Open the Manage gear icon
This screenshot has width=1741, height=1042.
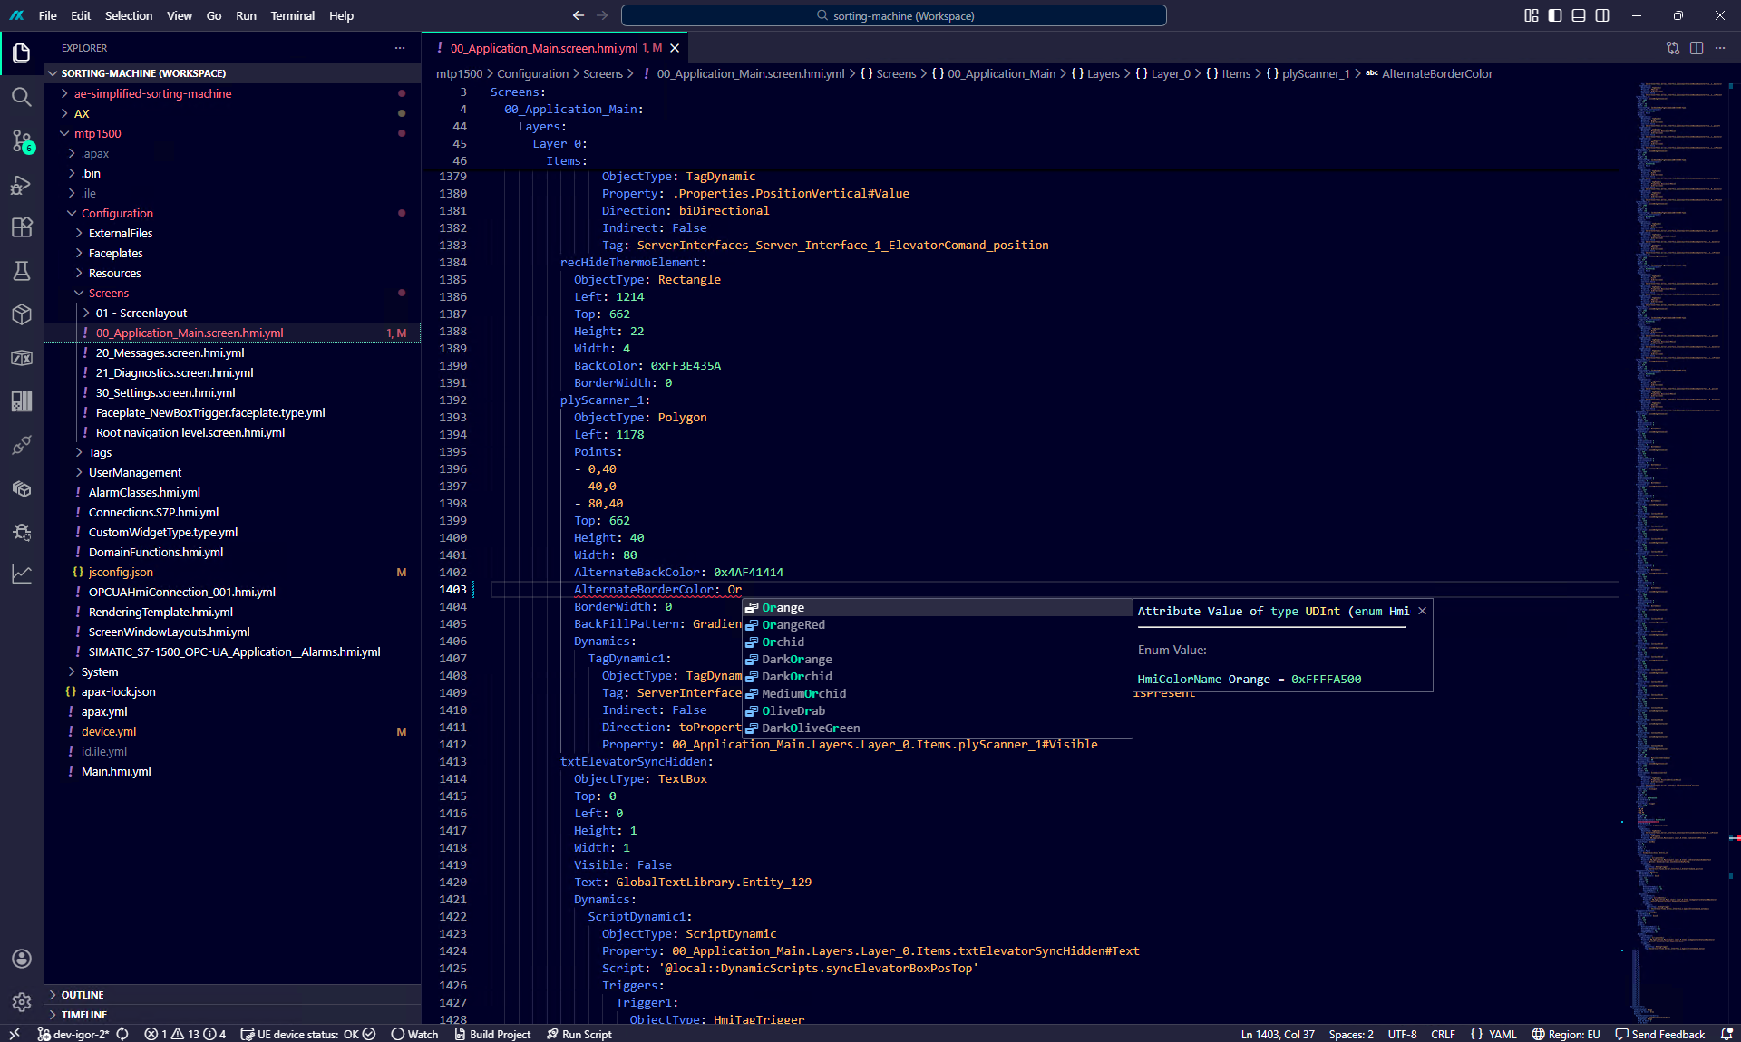22,1002
